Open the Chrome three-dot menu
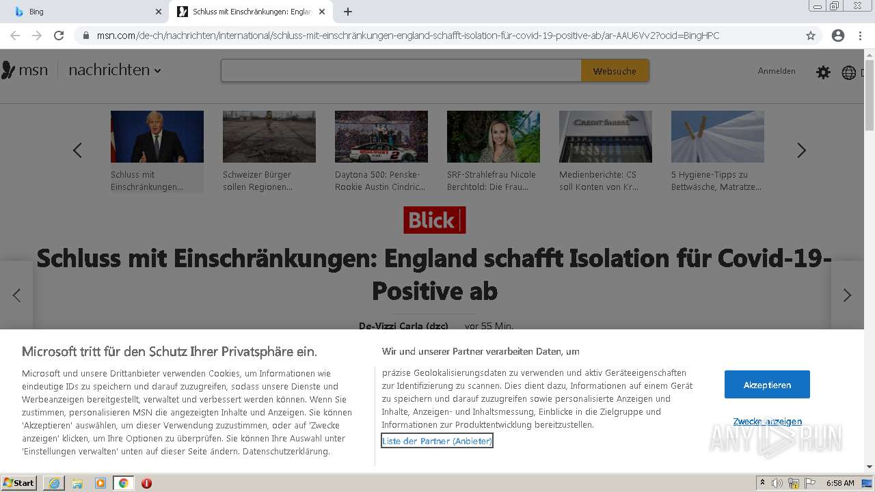875x492 pixels. [x=860, y=36]
